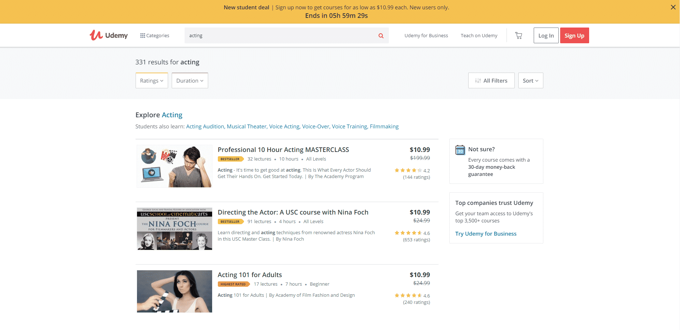680x330 pixels.
Task: Click the 'Ends in' countdown timer text
Action: point(336,16)
